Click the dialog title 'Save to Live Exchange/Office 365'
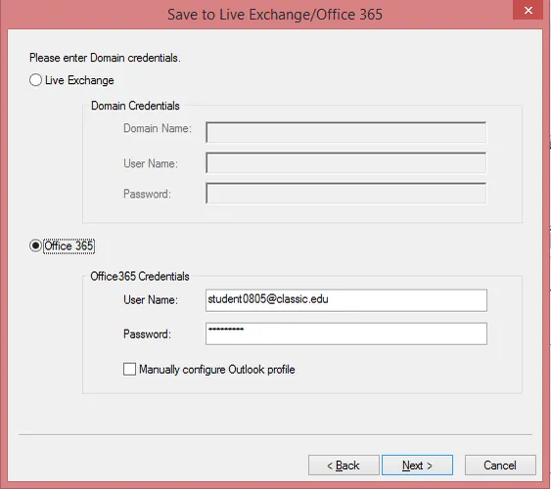This screenshot has width=551, height=489. (x=275, y=15)
